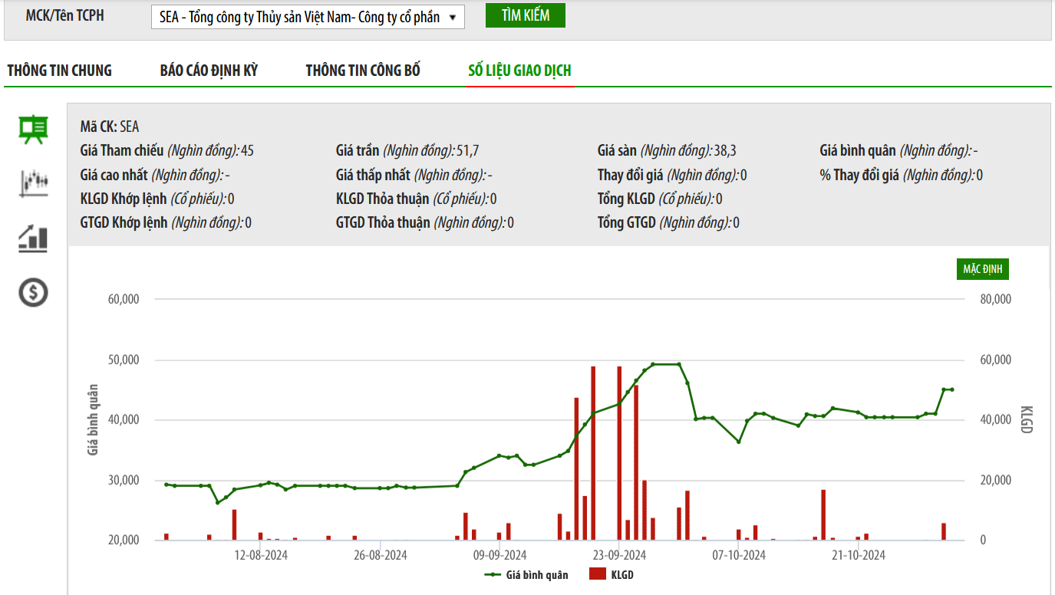Viewport: 1055px width, 595px height.
Task: Expand the SEA company selector dropdown arrow
Action: 453,17
